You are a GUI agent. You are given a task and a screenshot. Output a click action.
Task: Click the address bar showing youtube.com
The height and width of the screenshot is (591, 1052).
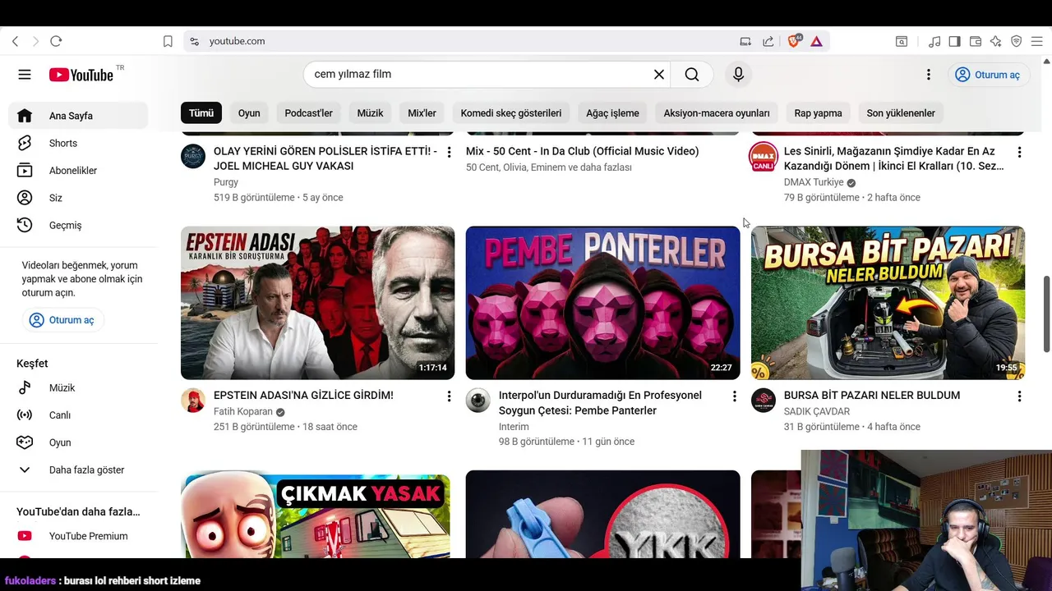pyautogui.click(x=466, y=41)
